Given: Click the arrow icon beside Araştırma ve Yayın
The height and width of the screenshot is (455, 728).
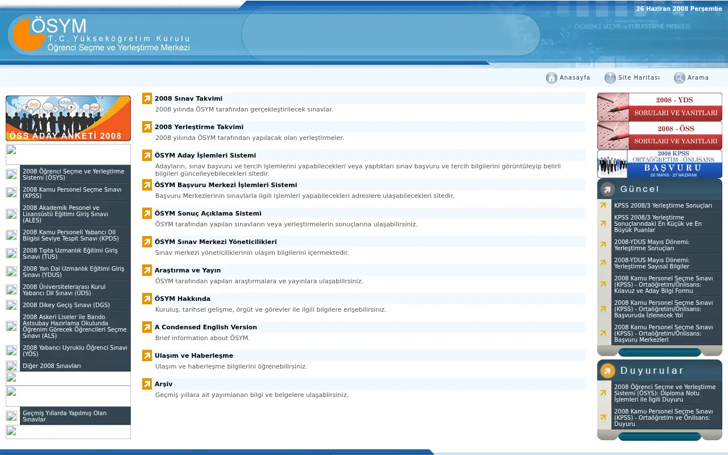Looking at the screenshot, I should pyautogui.click(x=147, y=270).
